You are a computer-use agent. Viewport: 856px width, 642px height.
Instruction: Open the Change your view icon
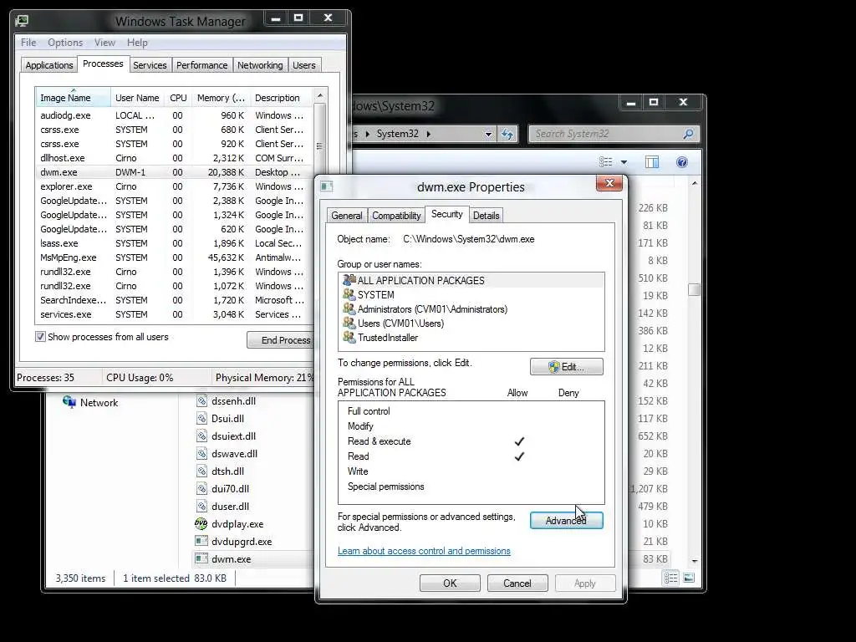pyautogui.click(x=606, y=161)
